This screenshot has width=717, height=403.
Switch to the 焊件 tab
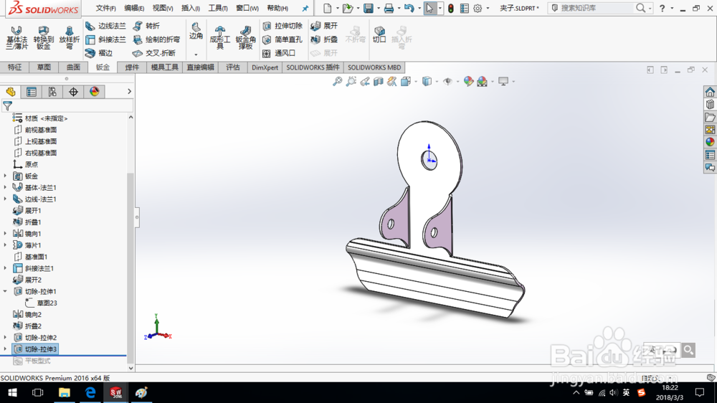pyautogui.click(x=132, y=67)
